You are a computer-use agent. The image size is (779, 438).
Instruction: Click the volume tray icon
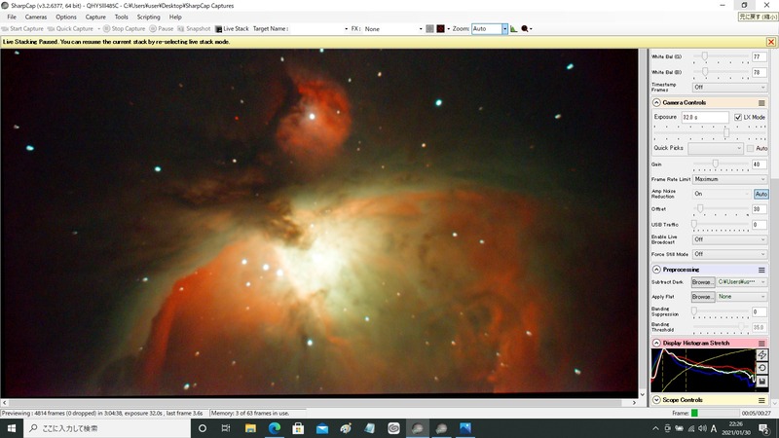pyautogui.click(x=702, y=428)
